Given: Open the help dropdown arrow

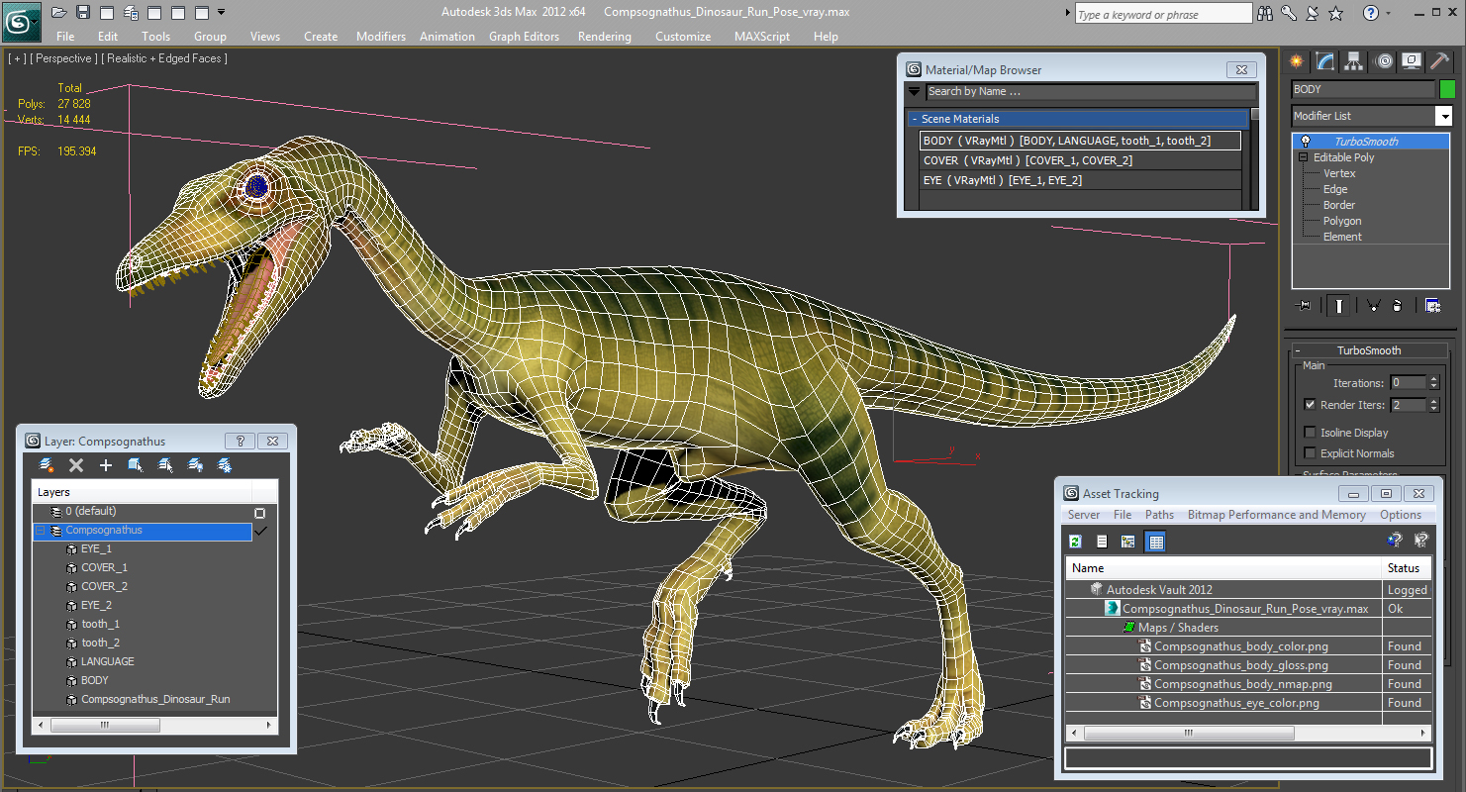Looking at the screenshot, I should (1389, 14).
